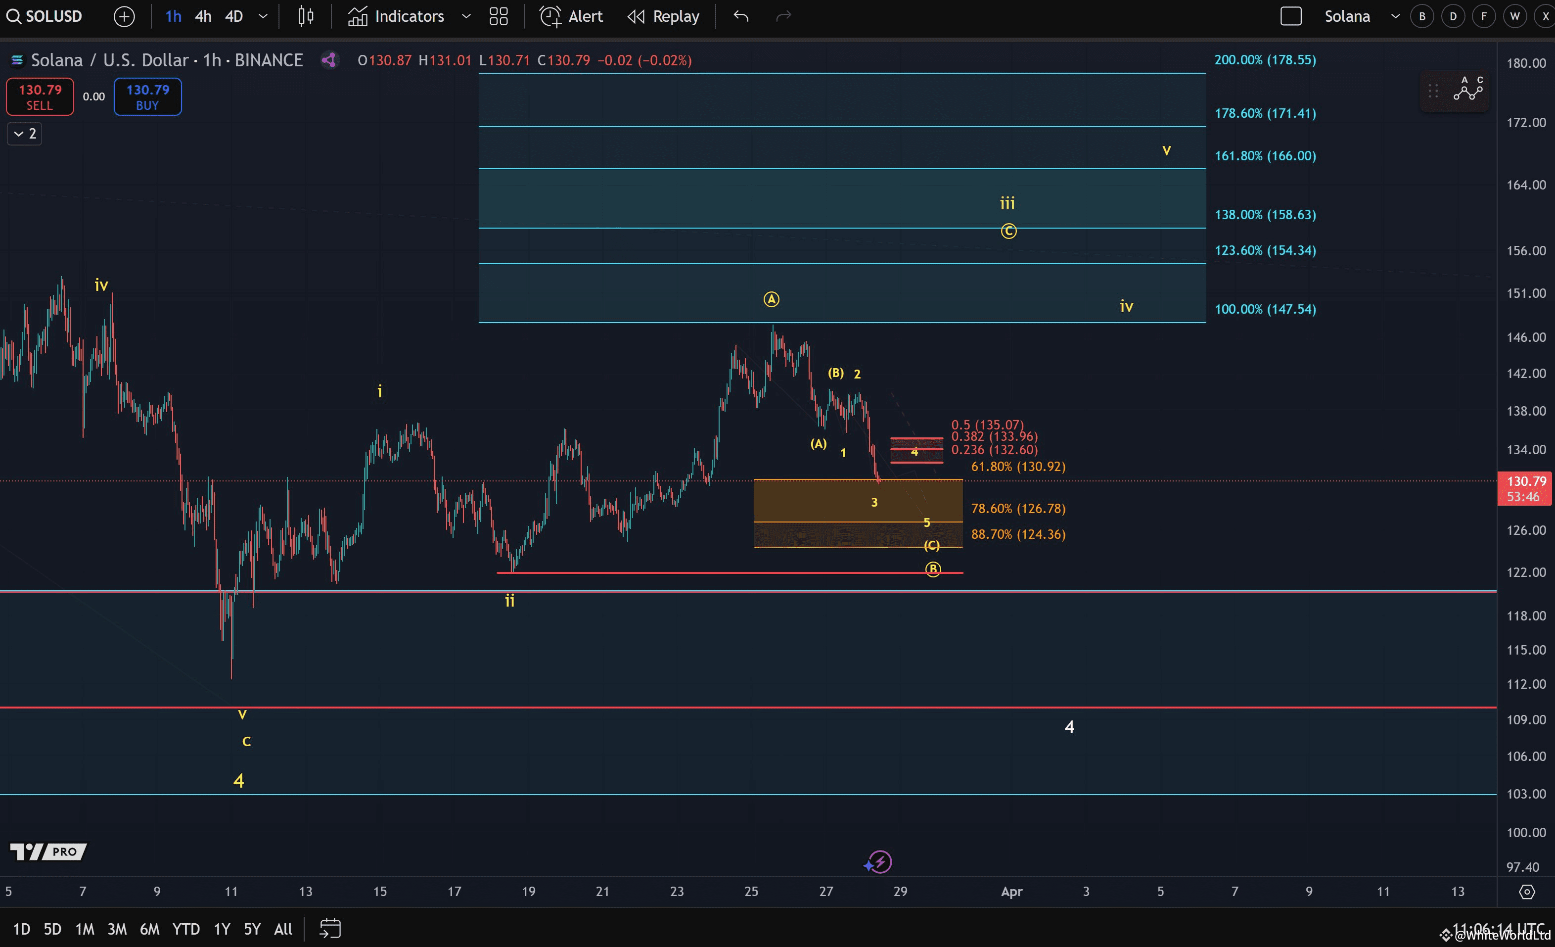Open the Indicators dialog

point(396,16)
